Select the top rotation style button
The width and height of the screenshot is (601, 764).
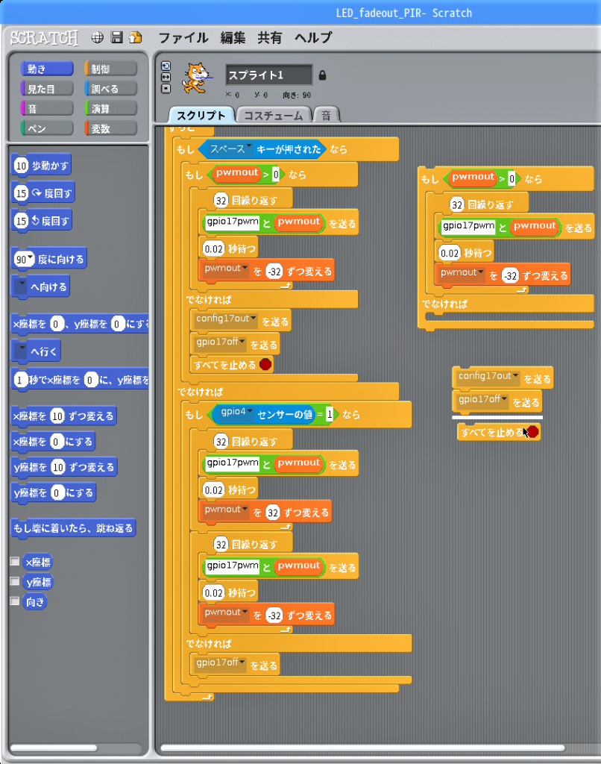tap(166, 66)
